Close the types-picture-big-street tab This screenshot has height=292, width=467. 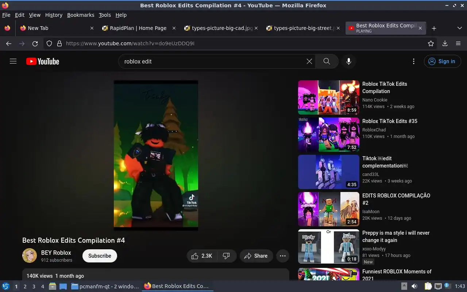coord(338,28)
